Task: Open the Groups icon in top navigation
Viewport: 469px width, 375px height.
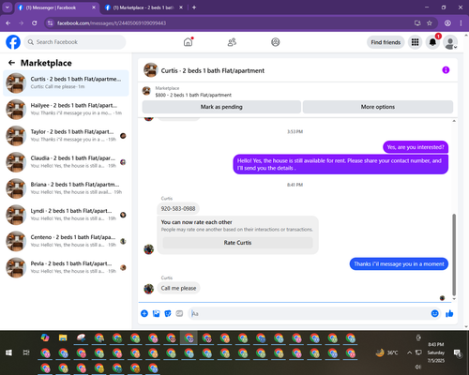Action: (276, 42)
